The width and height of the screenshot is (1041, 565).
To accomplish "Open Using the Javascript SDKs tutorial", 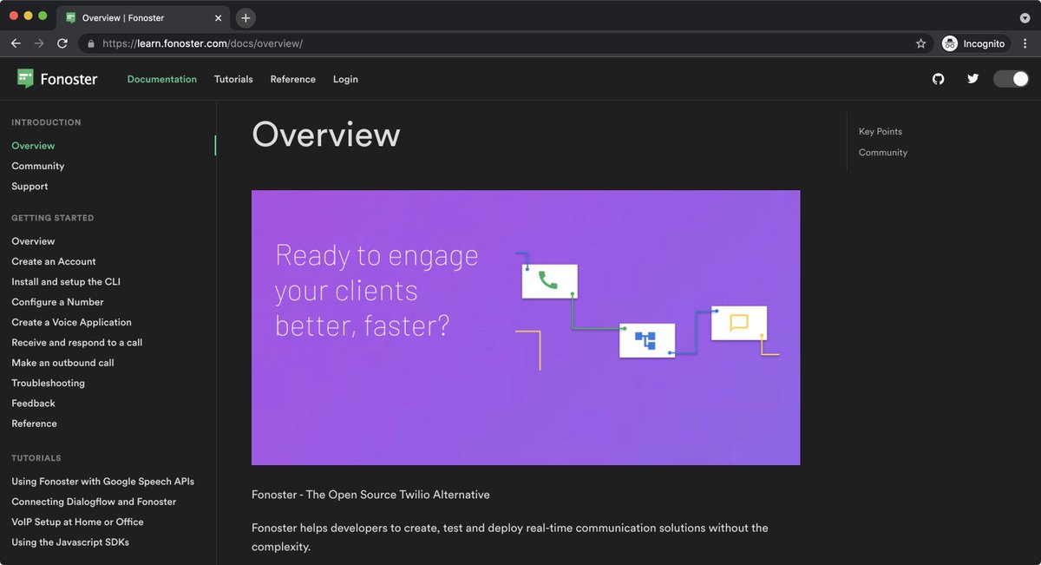I will [70, 542].
